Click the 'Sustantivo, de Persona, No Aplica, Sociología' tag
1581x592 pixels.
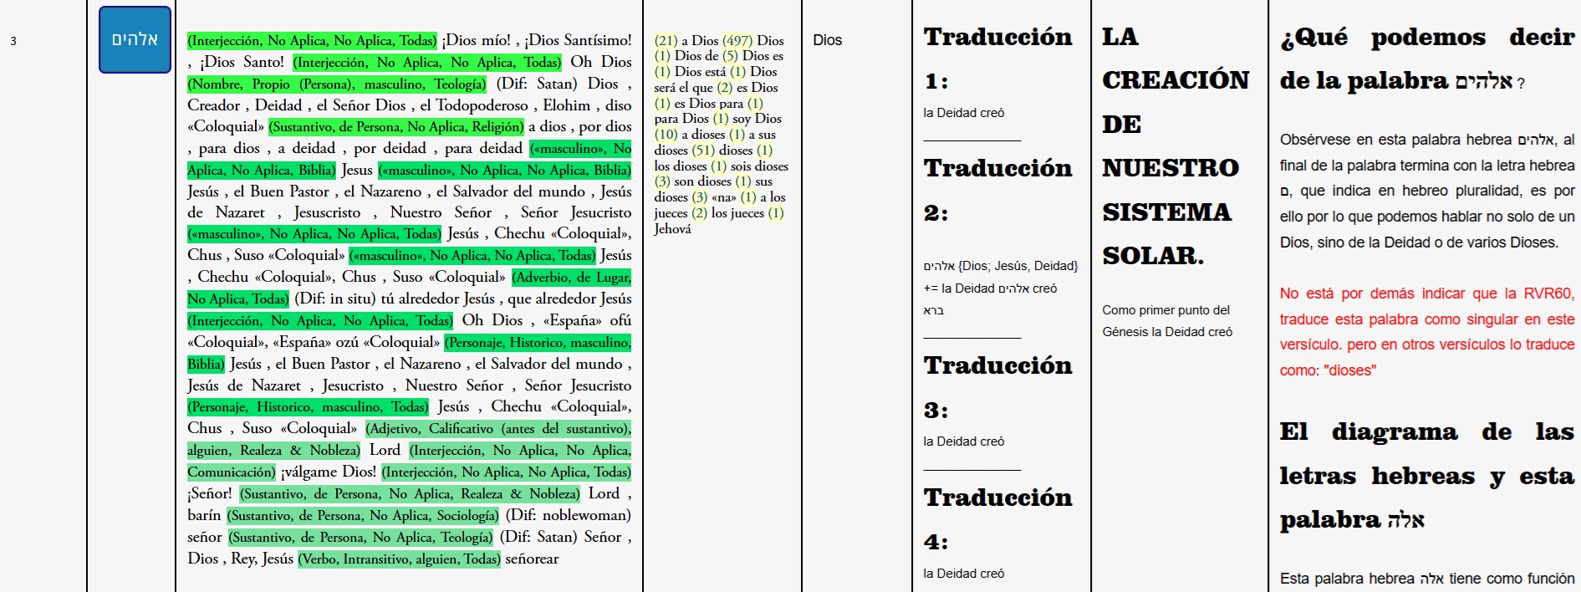363,516
